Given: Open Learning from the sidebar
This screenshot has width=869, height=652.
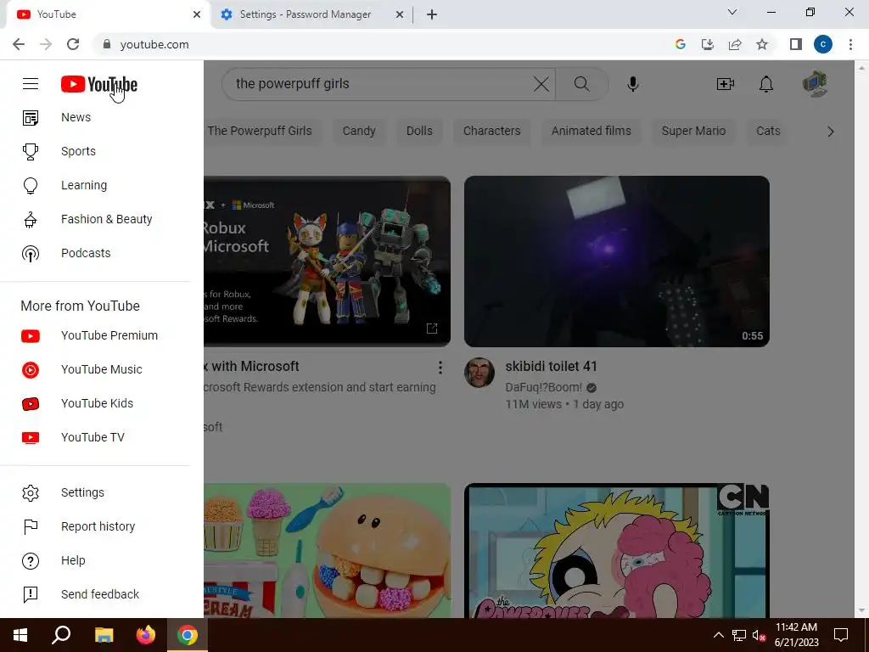Looking at the screenshot, I should (84, 184).
